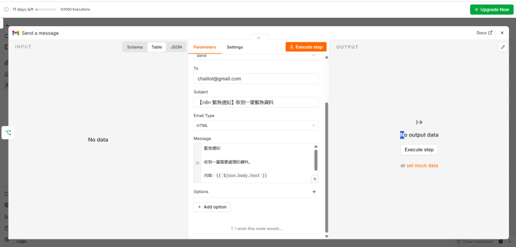Click the $json.body.text expression in Message
The width and height of the screenshot is (516, 247).
241,176
